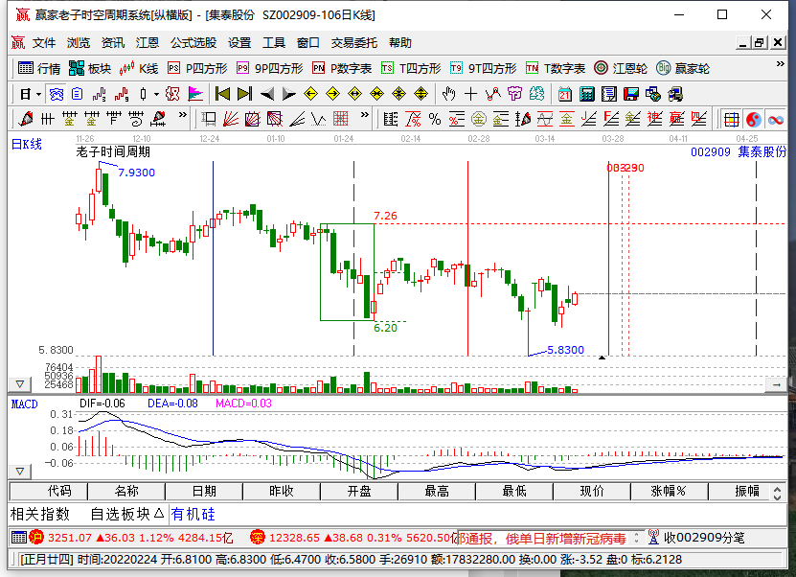The image size is (796, 577).
Task: Open the calendar 21 icon
Action: pyautogui.click(x=564, y=94)
